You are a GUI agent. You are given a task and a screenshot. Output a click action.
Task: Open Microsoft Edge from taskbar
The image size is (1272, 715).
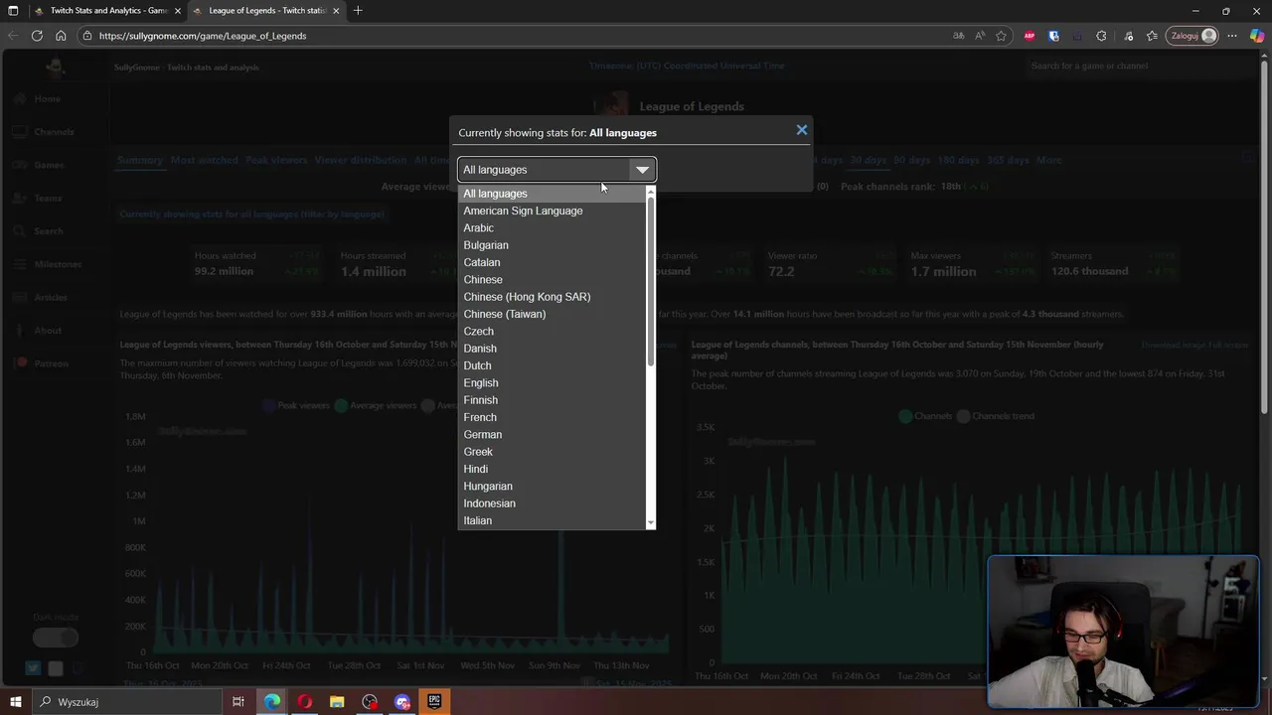272,702
